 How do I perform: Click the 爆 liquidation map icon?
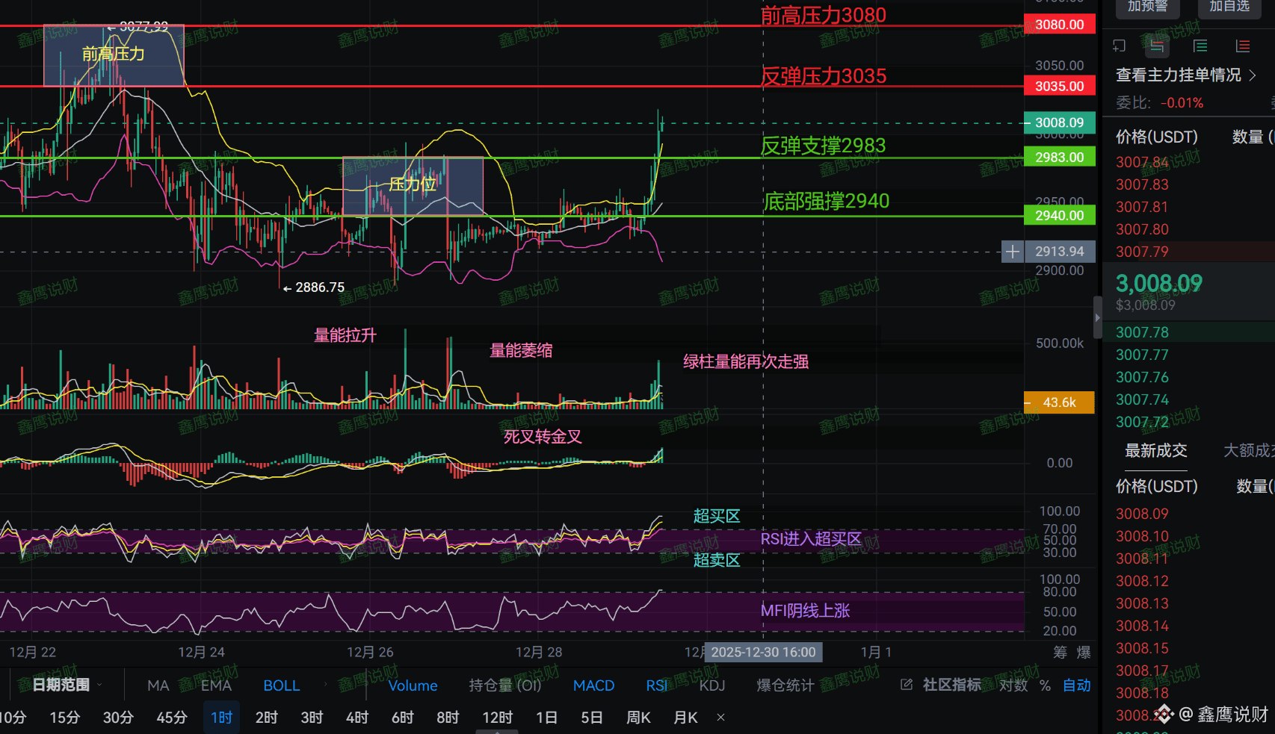coord(1085,652)
